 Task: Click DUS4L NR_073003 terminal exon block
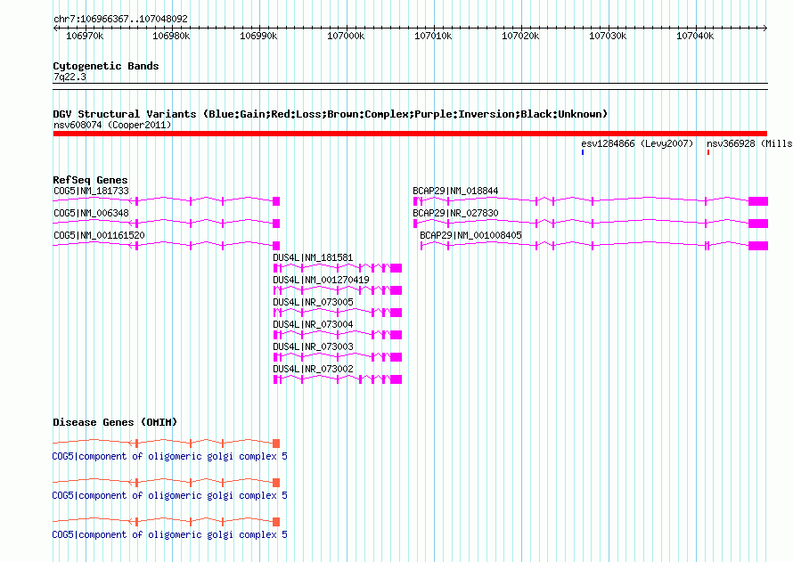[396, 357]
